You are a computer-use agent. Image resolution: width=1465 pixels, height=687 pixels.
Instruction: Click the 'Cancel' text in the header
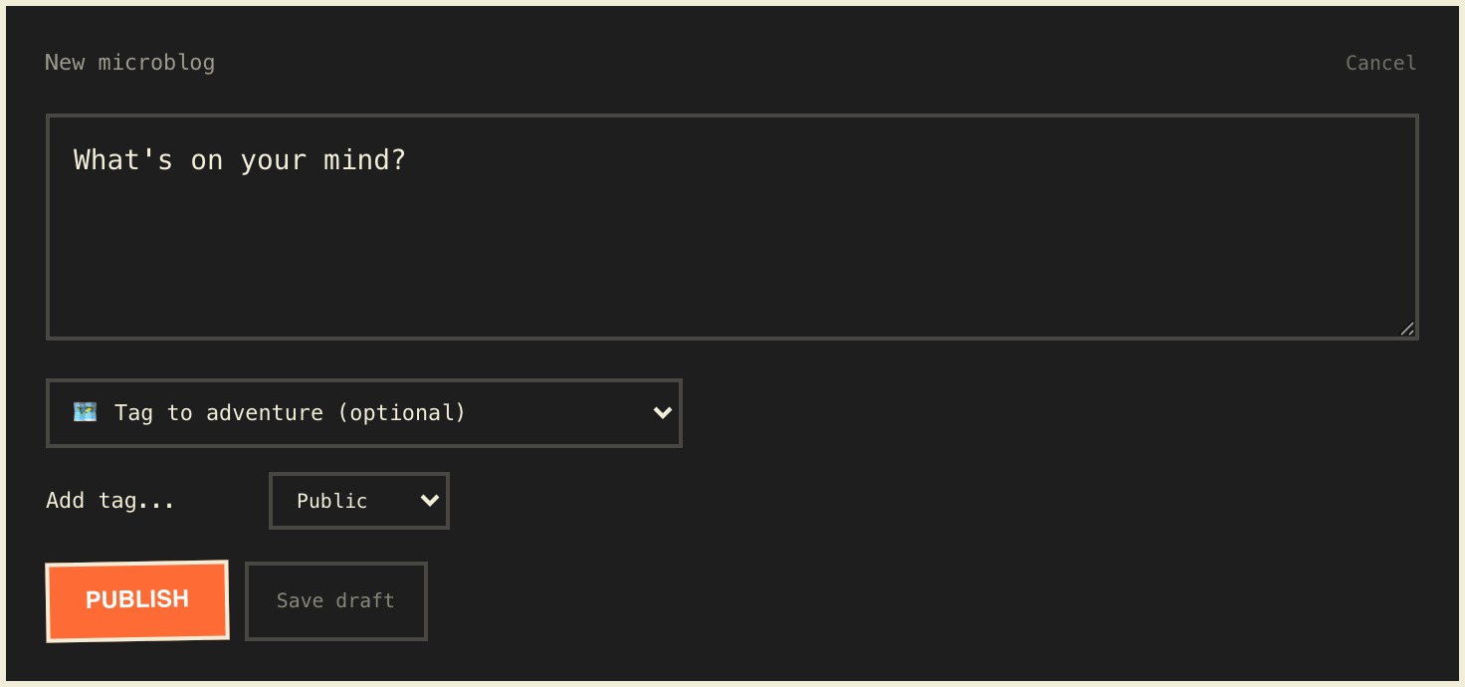point(1380,63)
